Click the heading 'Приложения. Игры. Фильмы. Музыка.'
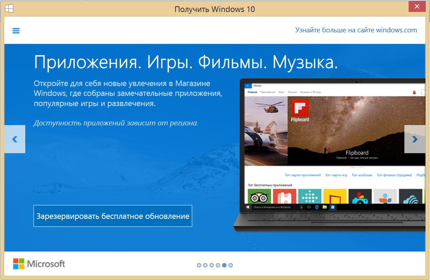The image size is (430, 280). pyautogui.click(x=186, y=63)
